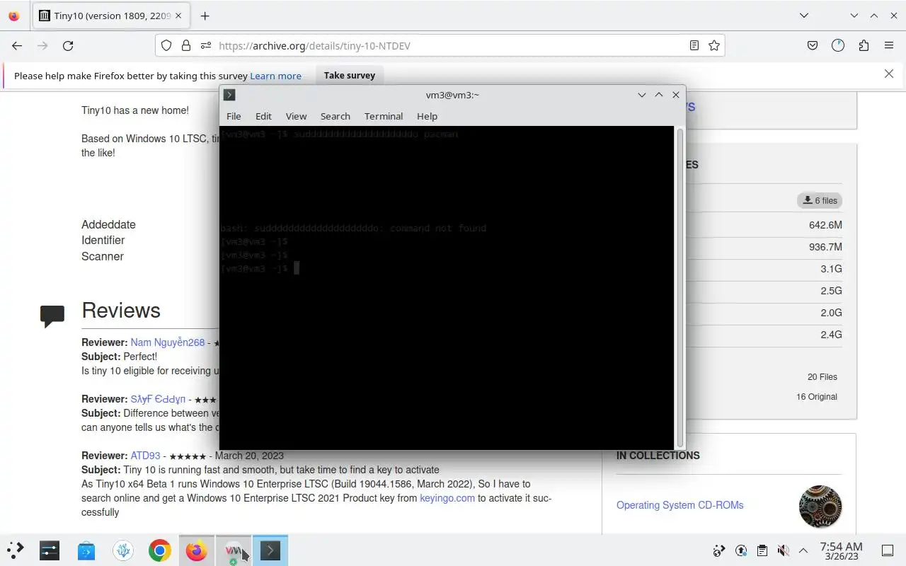Image resolution: width=906 pixels, height=566 pixels.
Task: Click the light-blue sea creature taskbar icon
Action: coord(123,550)
